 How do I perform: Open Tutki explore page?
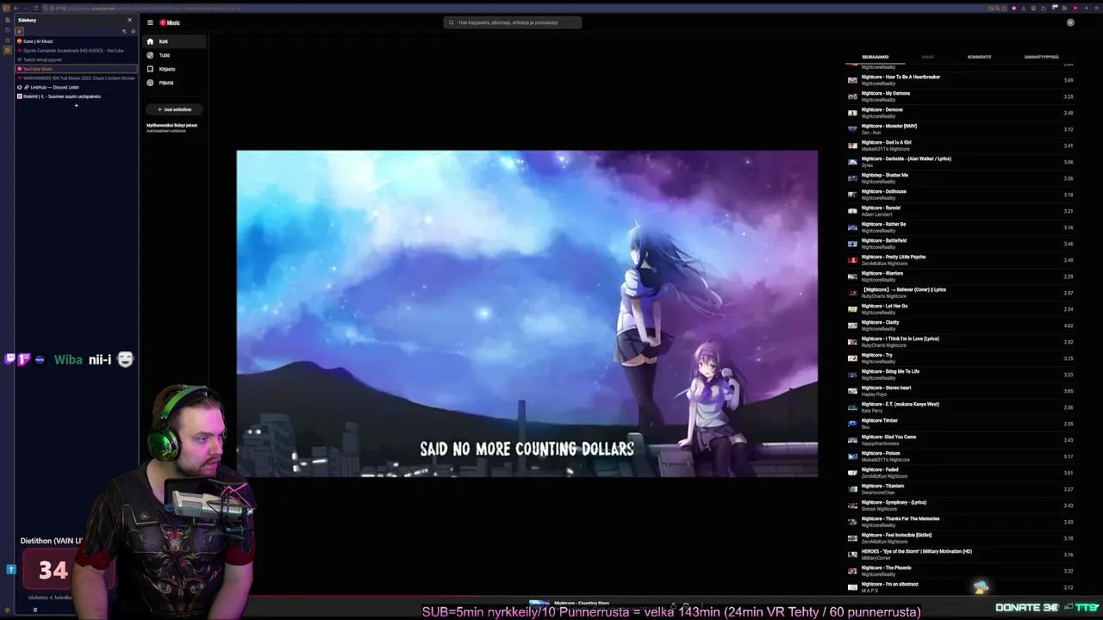175,55
